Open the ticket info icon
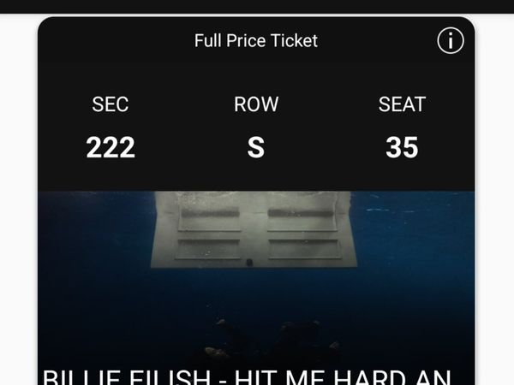 [x=451, y=40]
